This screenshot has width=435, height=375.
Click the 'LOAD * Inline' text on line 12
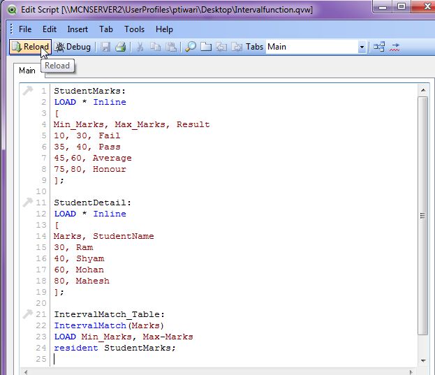click(x=90, y=214)
